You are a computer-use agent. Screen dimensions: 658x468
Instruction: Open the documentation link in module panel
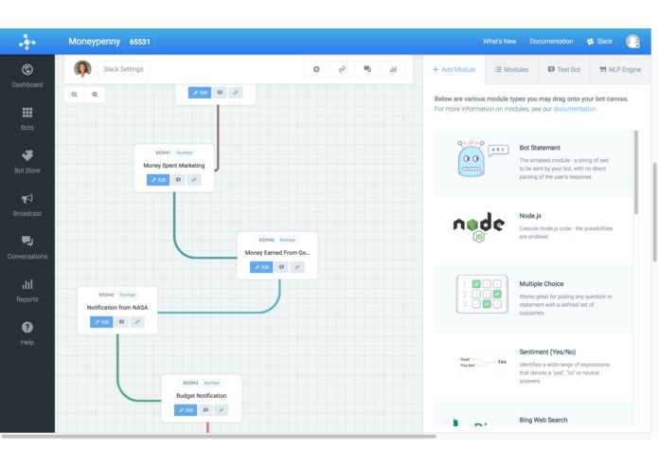575,109
